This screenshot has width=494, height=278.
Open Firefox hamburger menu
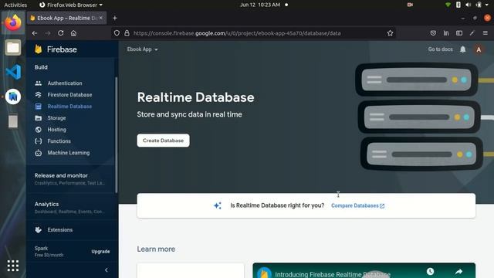tap(486, 33)
